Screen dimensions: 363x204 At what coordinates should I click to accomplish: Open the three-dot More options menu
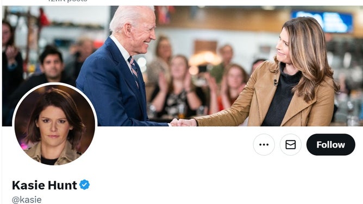[x=264, y=145]
